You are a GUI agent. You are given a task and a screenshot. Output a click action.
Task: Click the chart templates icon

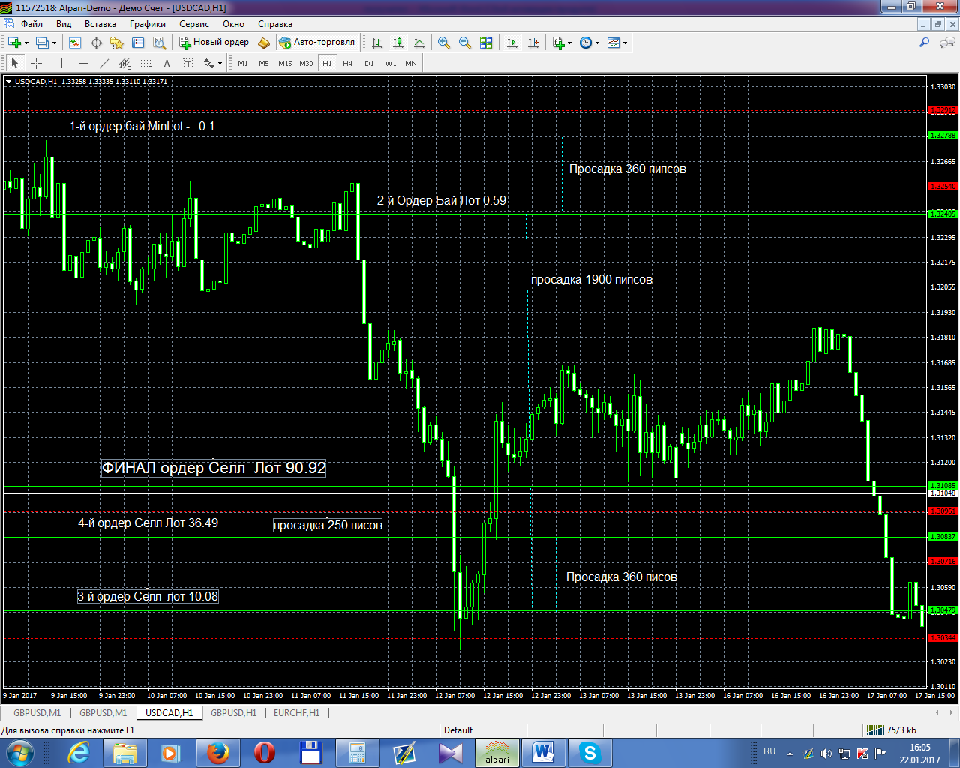pyautogui.click(x=613, y=43)
